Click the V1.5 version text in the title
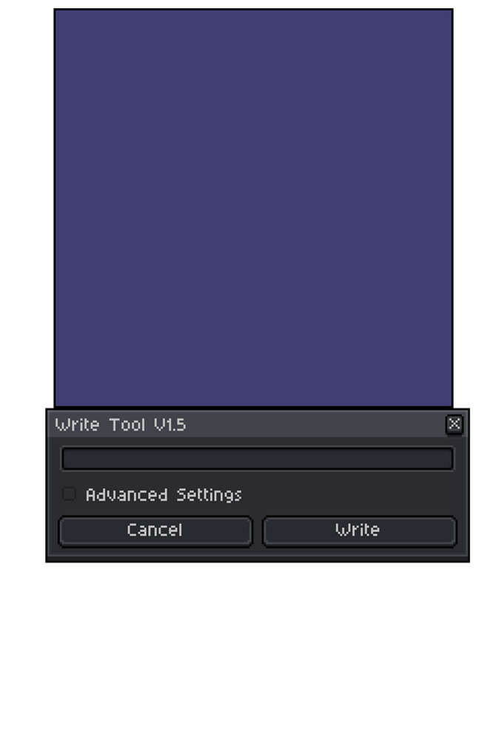 pyautogui.click(x=172, y=424)
